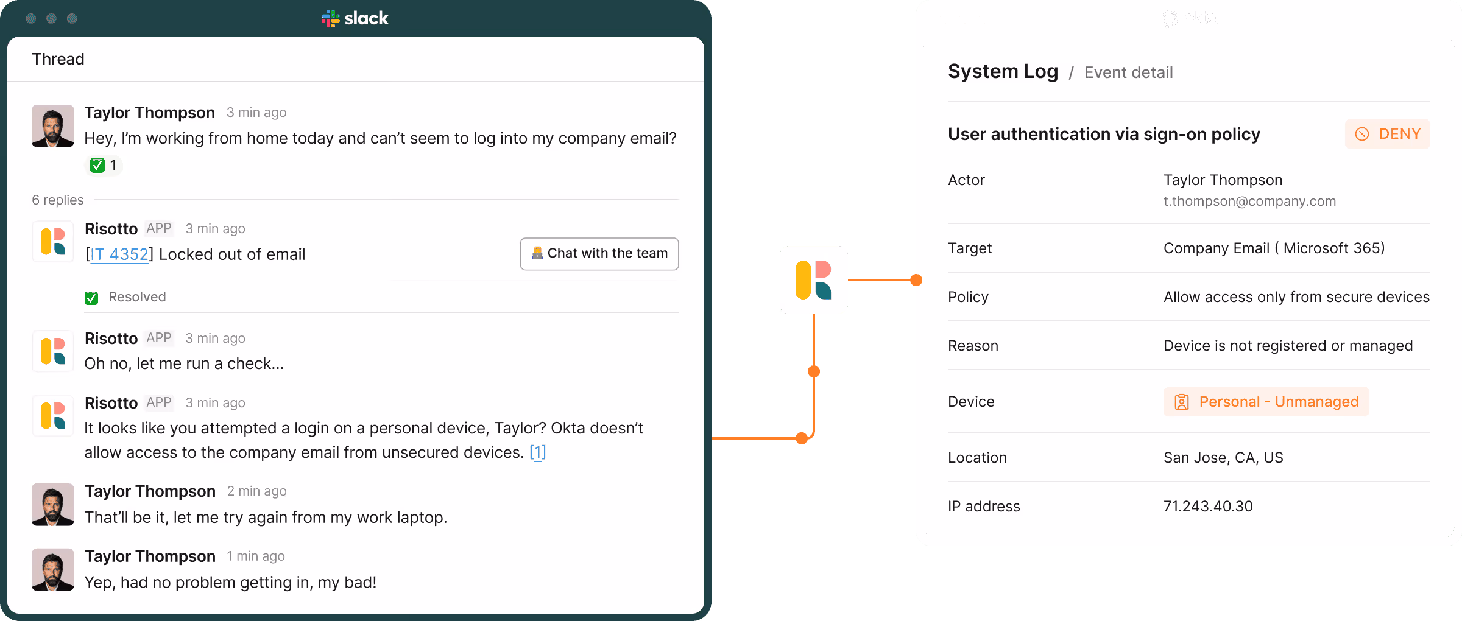This screenshot has width=1462, height=621.
Task: Click the Risotto icon beside personal device login message
Action: (53, 416)
